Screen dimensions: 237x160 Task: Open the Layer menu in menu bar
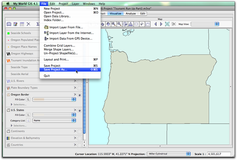click(75, 3)
